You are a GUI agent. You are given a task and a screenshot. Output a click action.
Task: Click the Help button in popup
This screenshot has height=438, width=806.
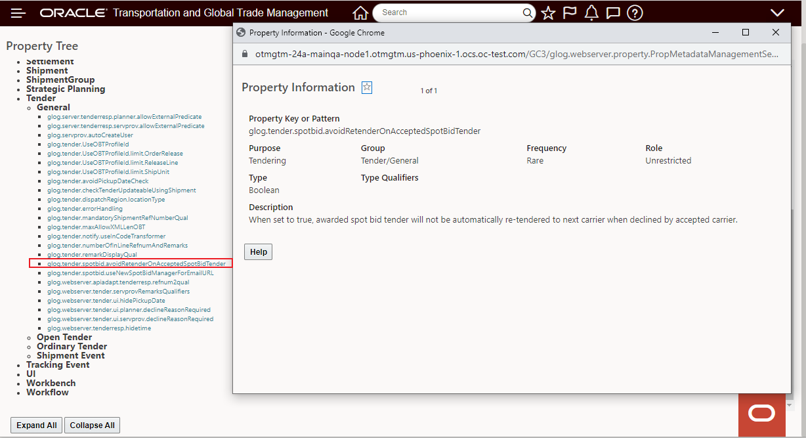coord(259,252)
